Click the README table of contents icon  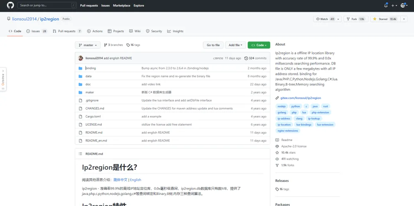[x=80, y=154]
